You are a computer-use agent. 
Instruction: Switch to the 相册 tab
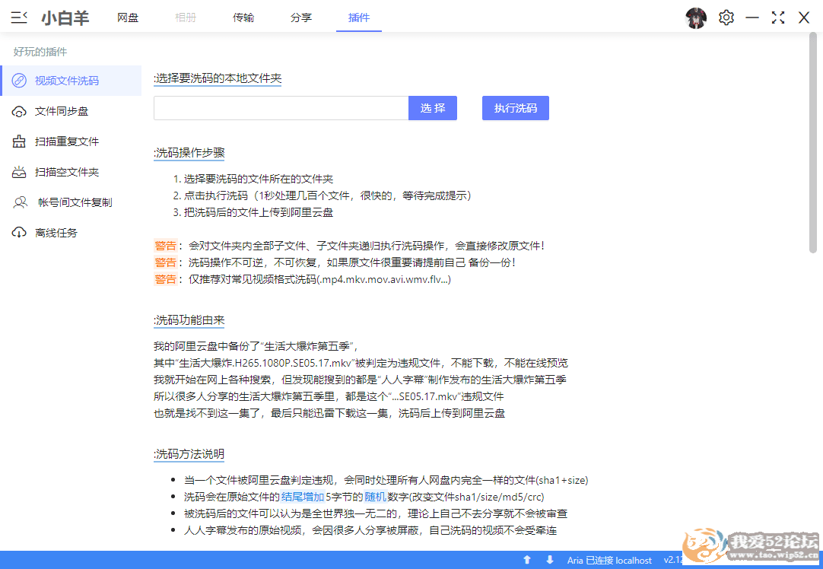click(x=186, y=17)
